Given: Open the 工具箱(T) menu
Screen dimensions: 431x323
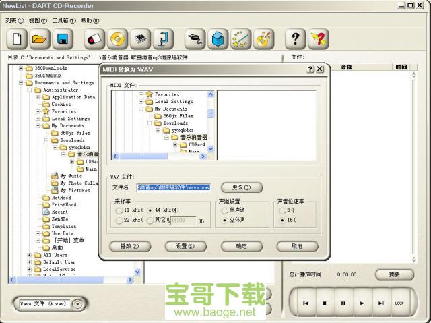Looking at the screenshot, I should [64, 20].
